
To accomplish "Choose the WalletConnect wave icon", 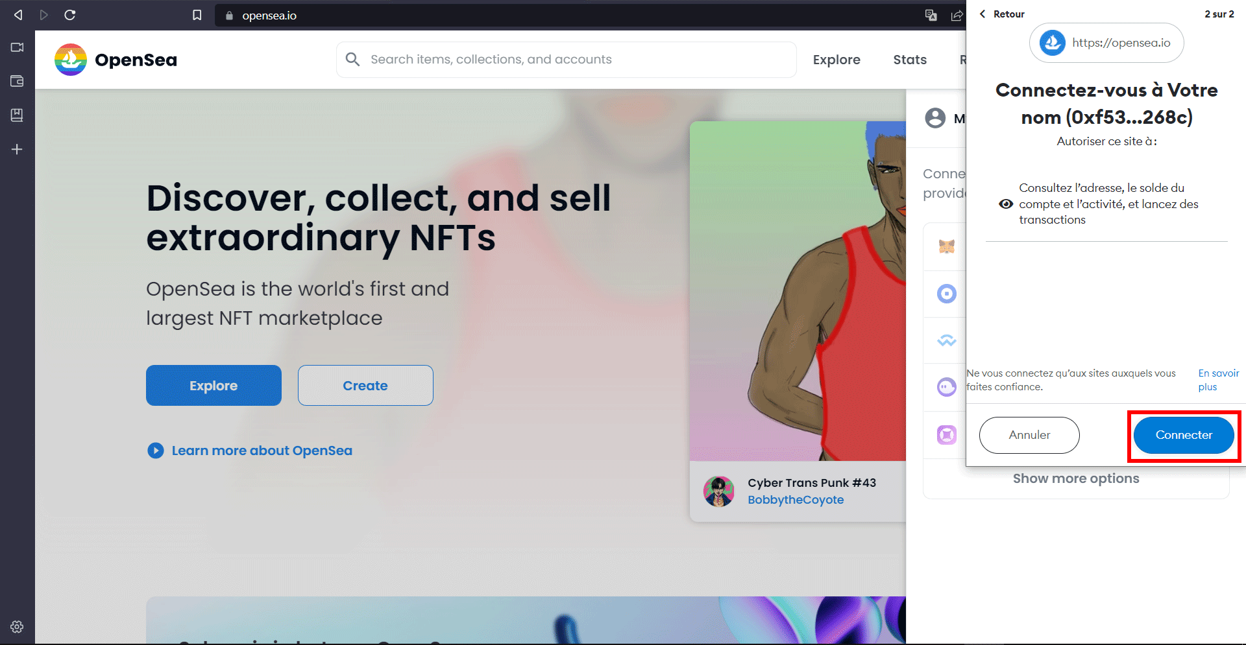I will coord(947,340).
